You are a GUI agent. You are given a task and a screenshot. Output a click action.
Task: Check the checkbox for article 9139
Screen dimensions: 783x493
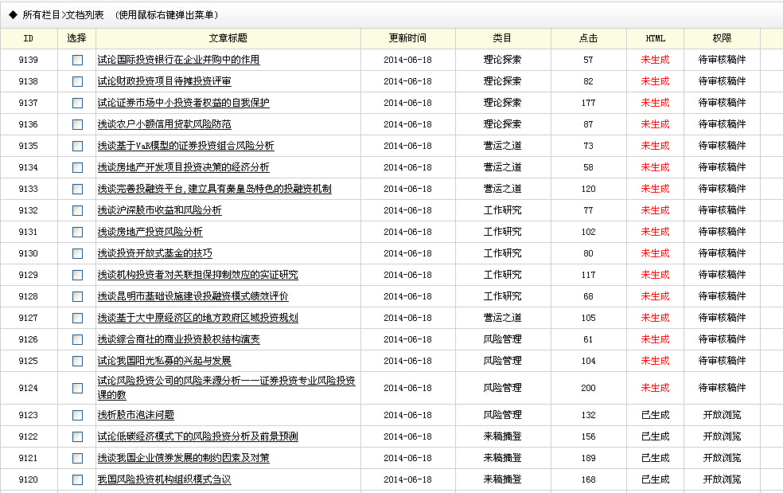(x=77, y=60)
